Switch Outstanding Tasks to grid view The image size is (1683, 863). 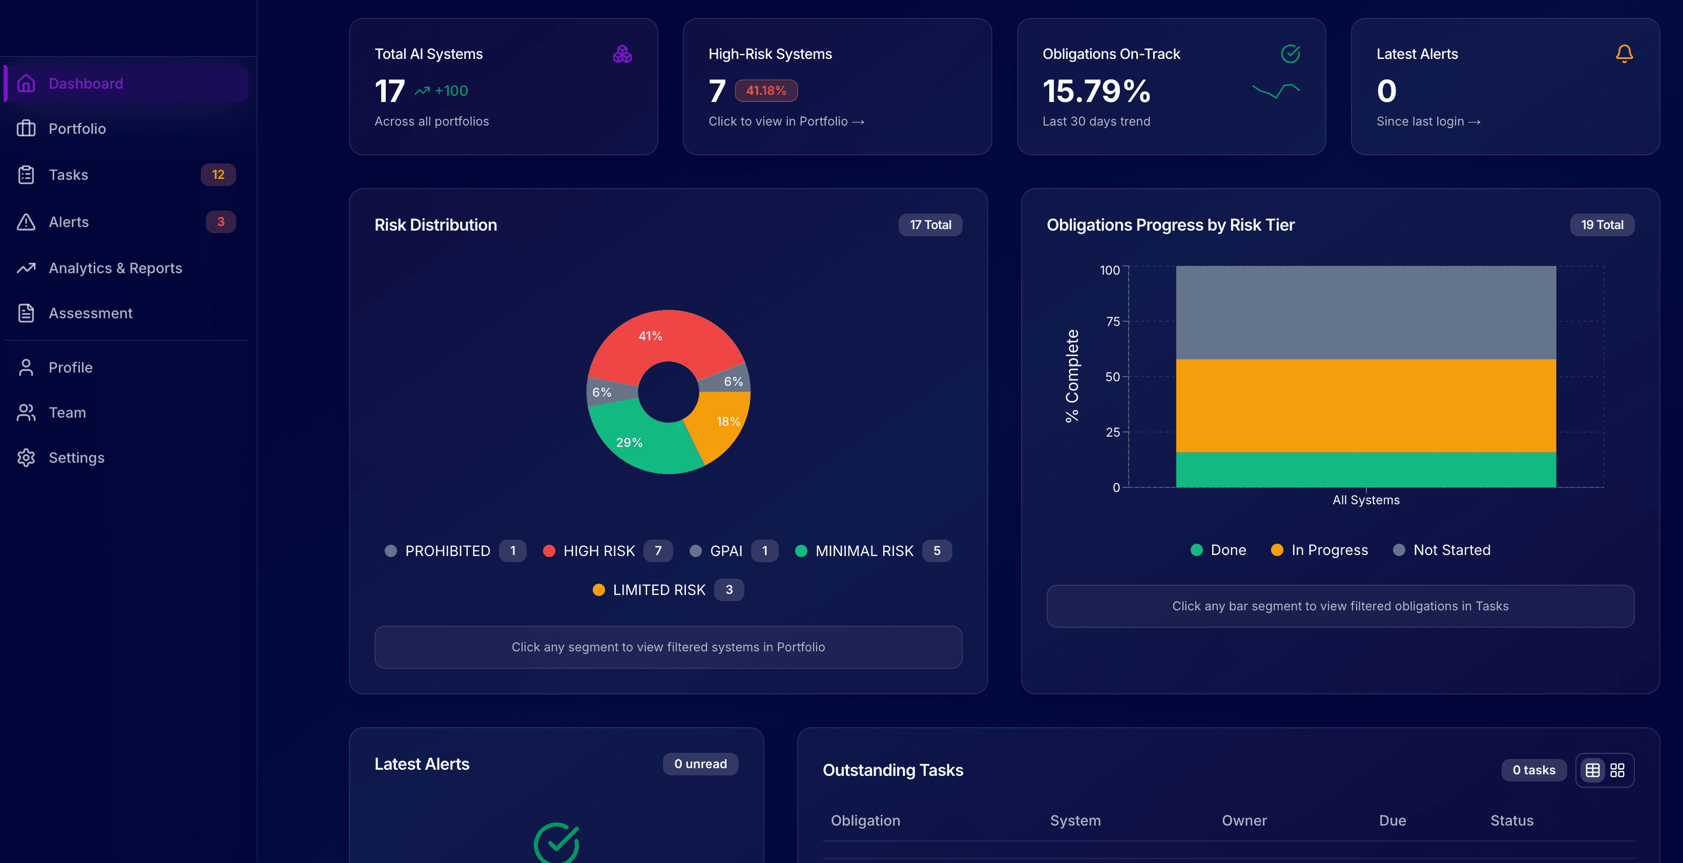pyautogui.click(x=1617, y=770)
